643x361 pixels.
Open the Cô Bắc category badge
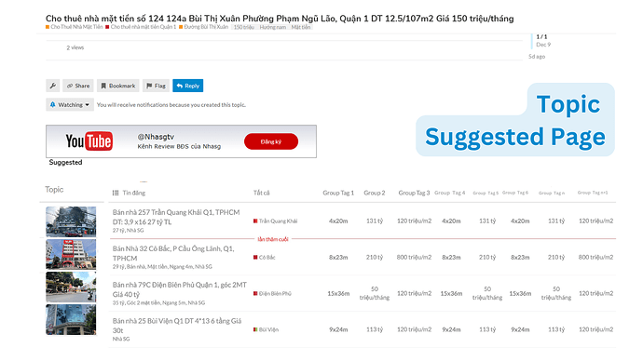tap(264, 258)
